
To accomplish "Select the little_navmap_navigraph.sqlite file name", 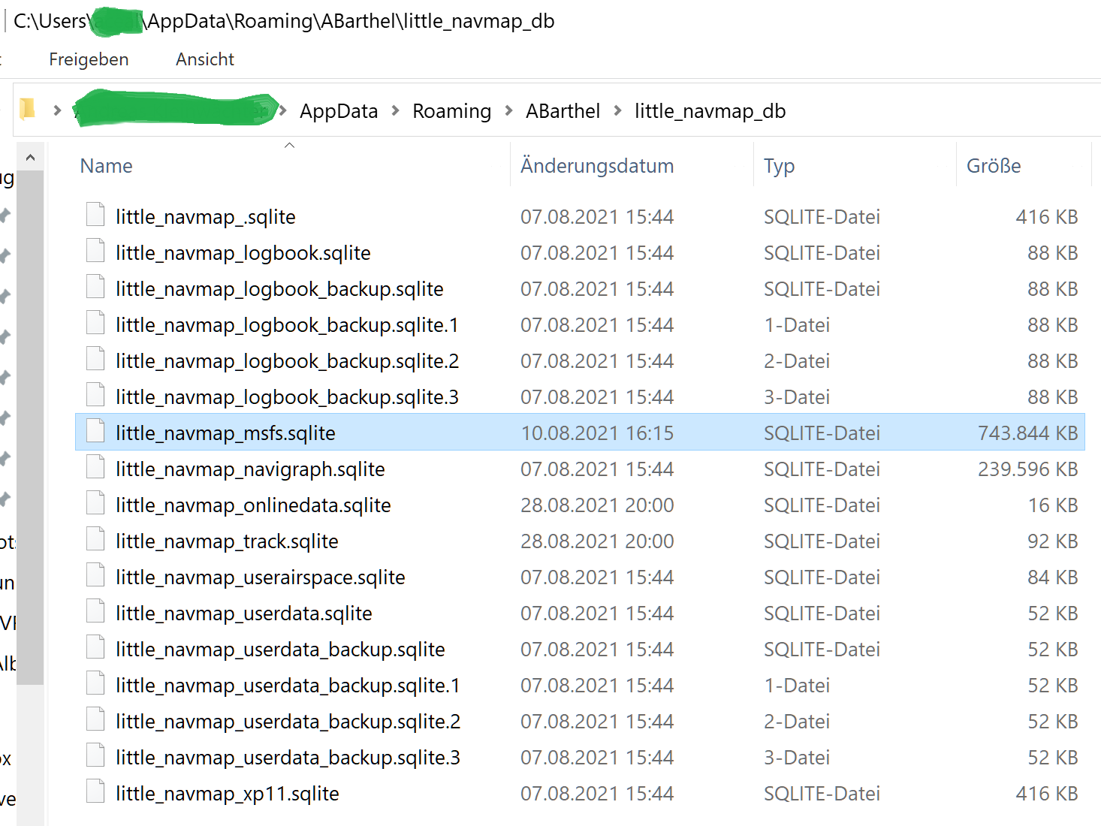I will click(x=250, y=469).
